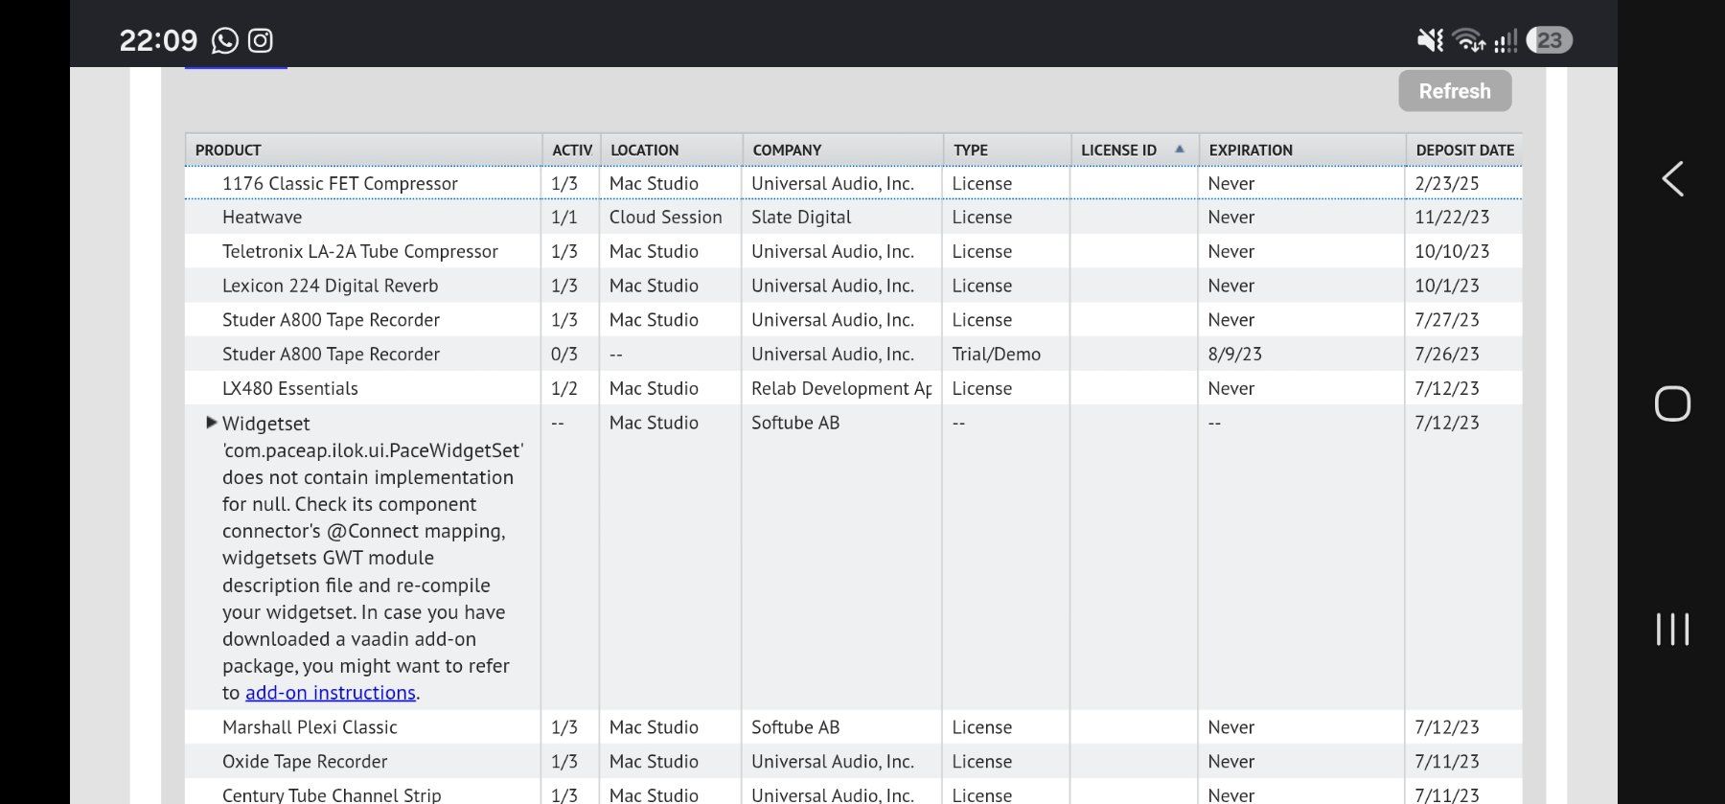Image resolution: width=1725 pixels, height=804 pixels.
Task: Select Century Tube Channel Strip product
Action: point(332,795)
